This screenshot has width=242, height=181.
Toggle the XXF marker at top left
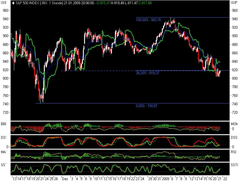tap(3, 2)
